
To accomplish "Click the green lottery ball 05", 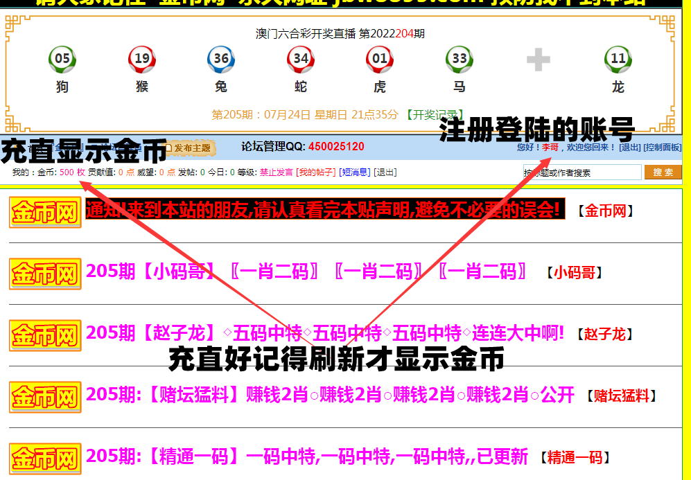I will (62, 60).
